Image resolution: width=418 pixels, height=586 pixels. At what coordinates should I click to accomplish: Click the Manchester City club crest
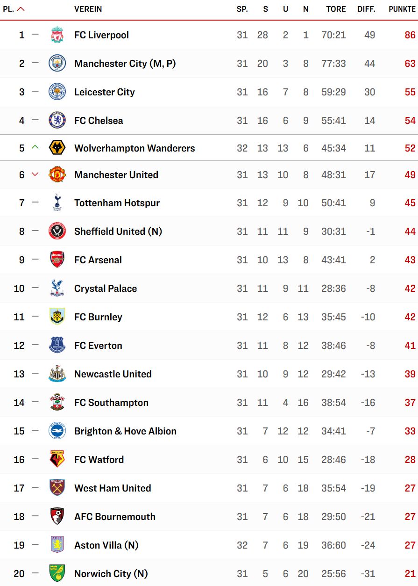(57, 63)
